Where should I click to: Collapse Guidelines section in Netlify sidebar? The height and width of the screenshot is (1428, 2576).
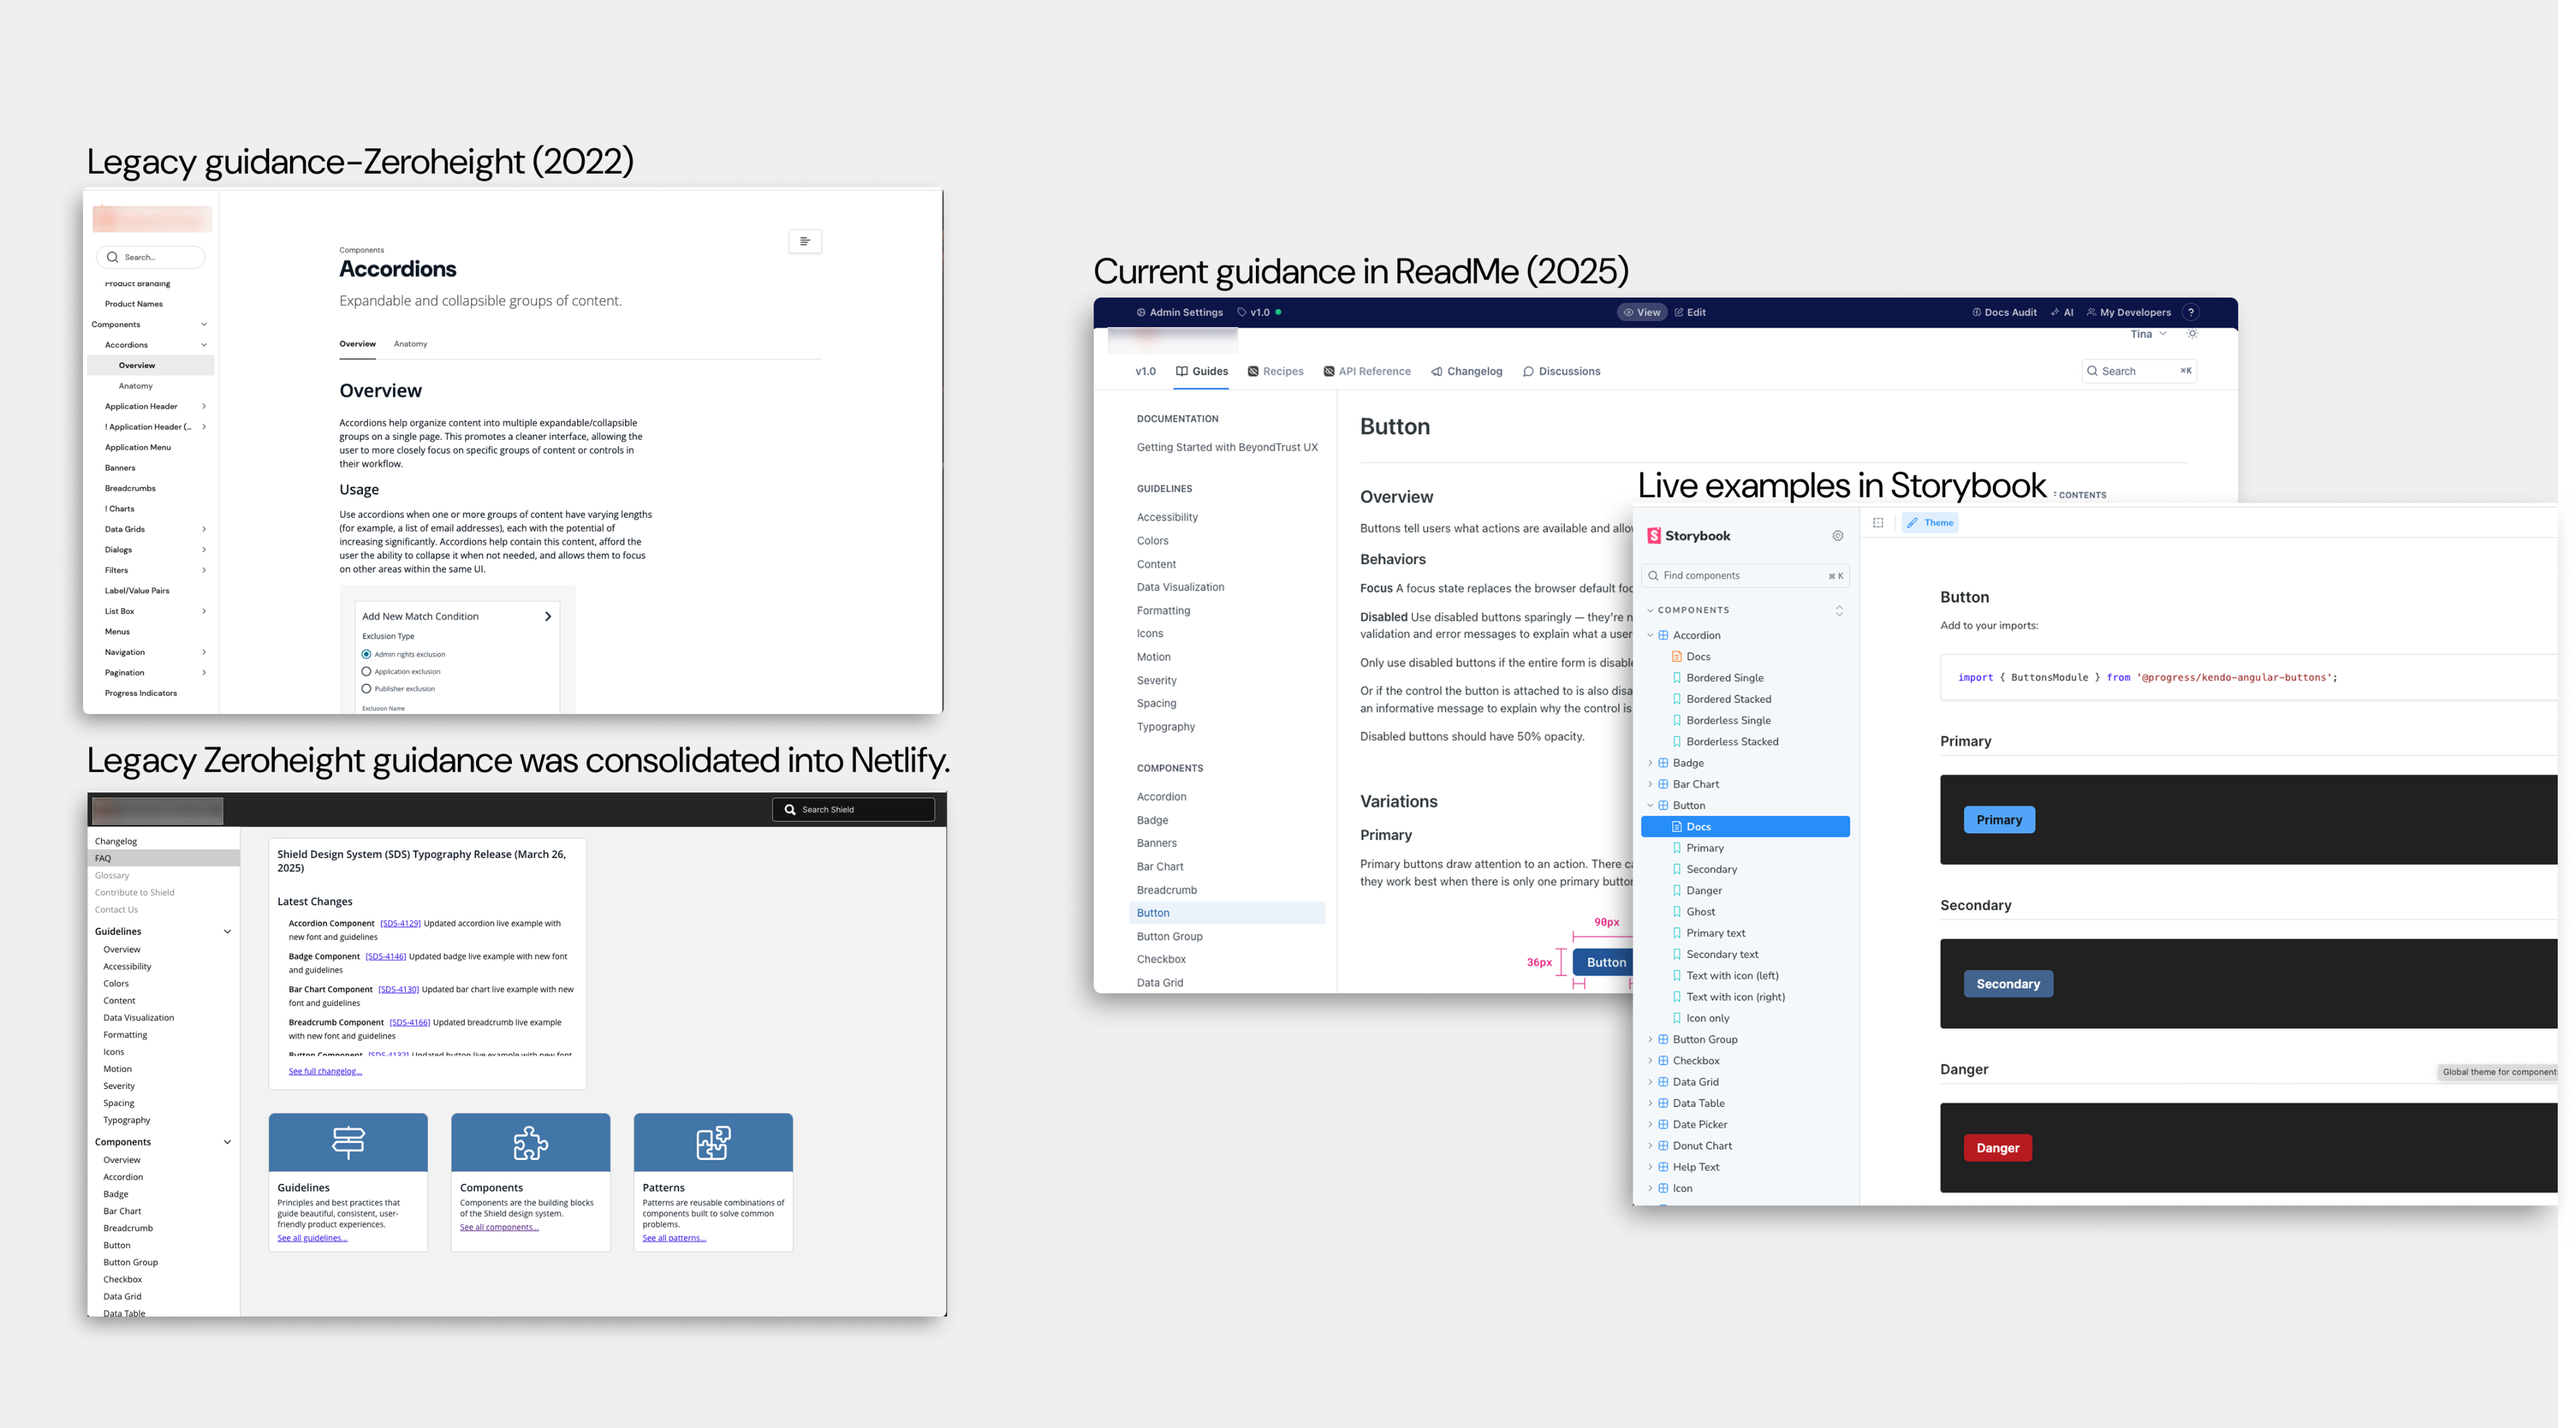point(227,931)
